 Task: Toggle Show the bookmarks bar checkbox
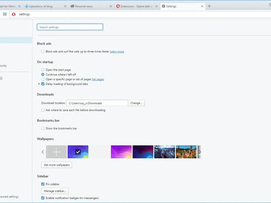(43, 128)
